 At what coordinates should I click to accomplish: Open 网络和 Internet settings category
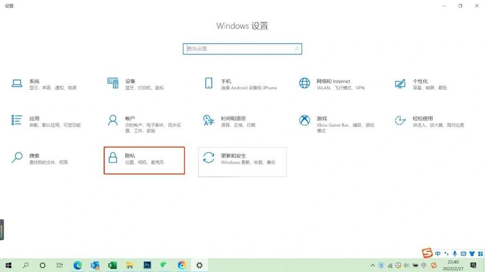[x=333, y=84]
